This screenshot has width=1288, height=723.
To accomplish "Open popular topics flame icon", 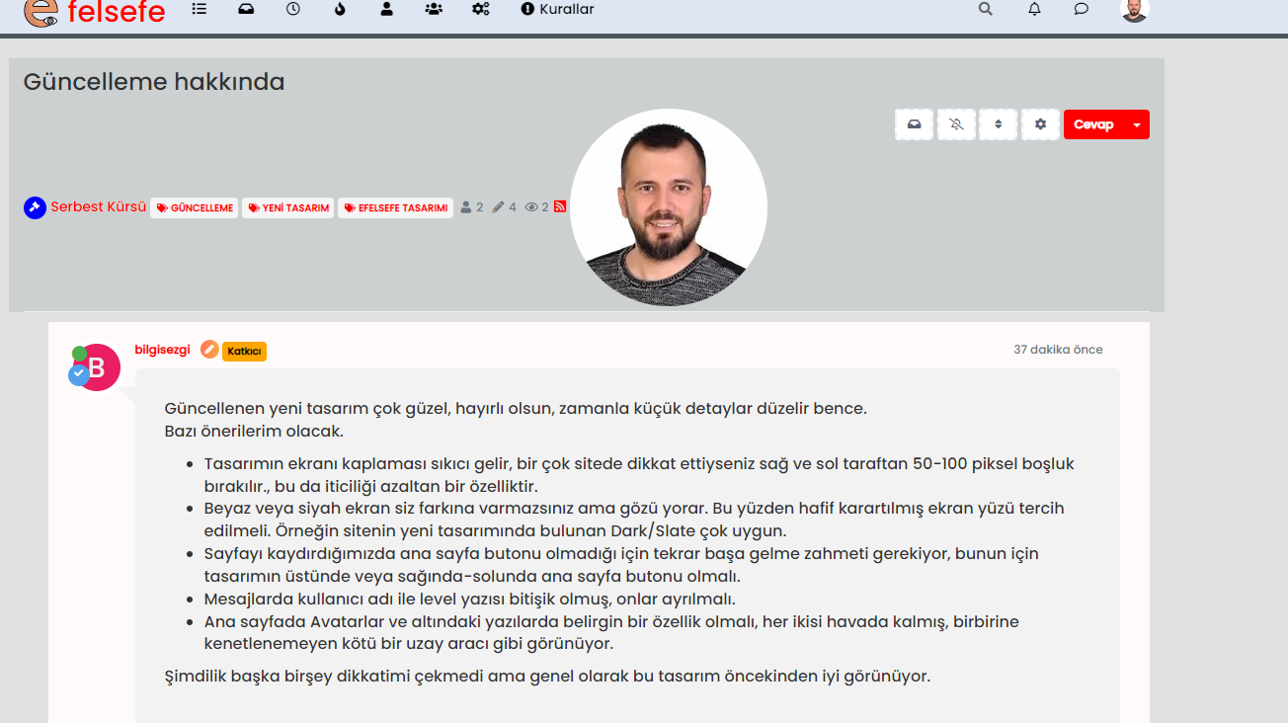I will tap(340, 9).
